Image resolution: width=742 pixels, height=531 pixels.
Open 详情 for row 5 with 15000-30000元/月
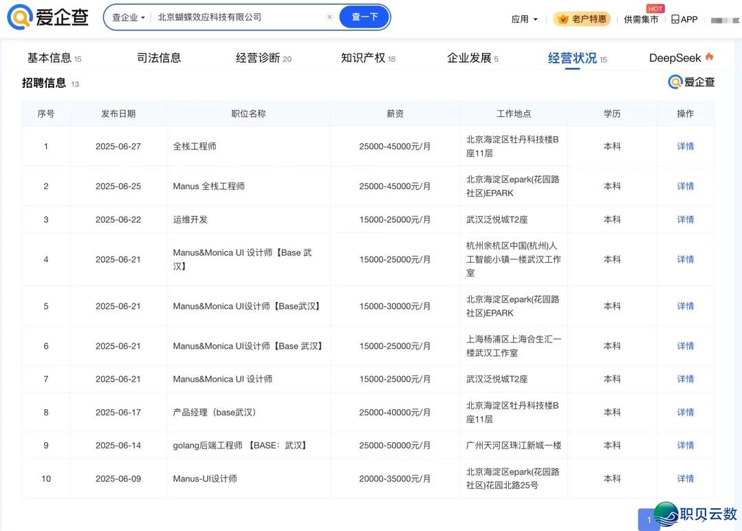[x=685, y=306]
